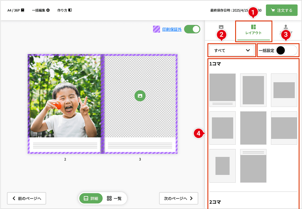
Task: Switch to 一覧 grid view
Action: [x=114, y=198]
